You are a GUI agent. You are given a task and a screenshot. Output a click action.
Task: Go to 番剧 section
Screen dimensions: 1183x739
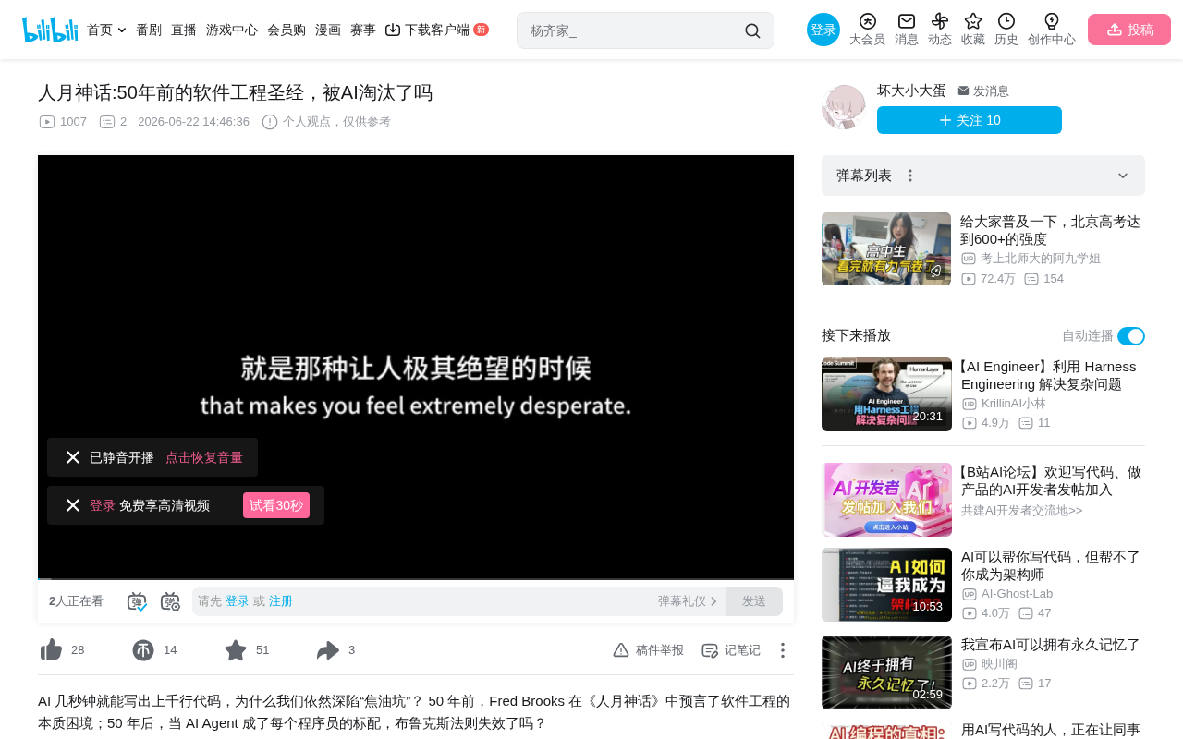(149, 30)
